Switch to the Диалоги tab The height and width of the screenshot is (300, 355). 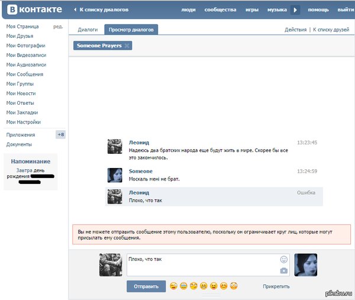coord(88,30)
